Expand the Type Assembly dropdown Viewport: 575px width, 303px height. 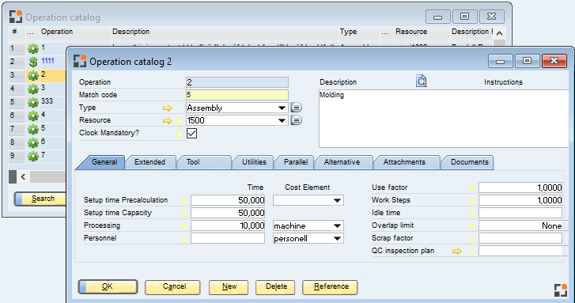pyautogui.click(x=282, y=108)
